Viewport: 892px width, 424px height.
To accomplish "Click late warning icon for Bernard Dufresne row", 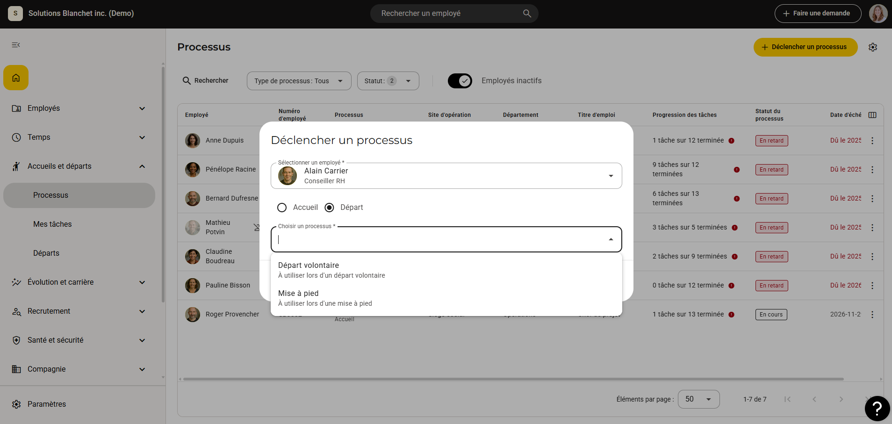I will pyautogui.click(x=737, y=199).
